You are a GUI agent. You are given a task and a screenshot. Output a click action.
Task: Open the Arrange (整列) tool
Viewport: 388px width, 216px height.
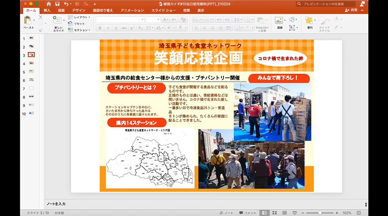pyautogui.click(x=309, y=20)
